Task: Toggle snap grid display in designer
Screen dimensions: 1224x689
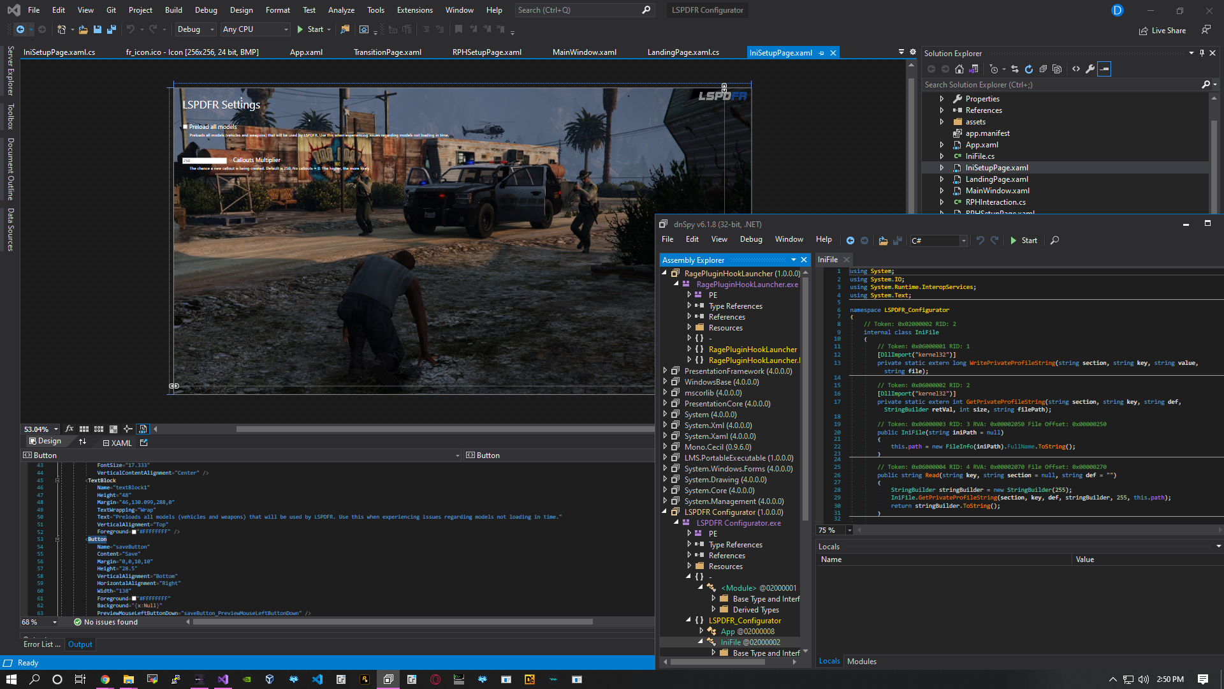Action: click(84, 429)
